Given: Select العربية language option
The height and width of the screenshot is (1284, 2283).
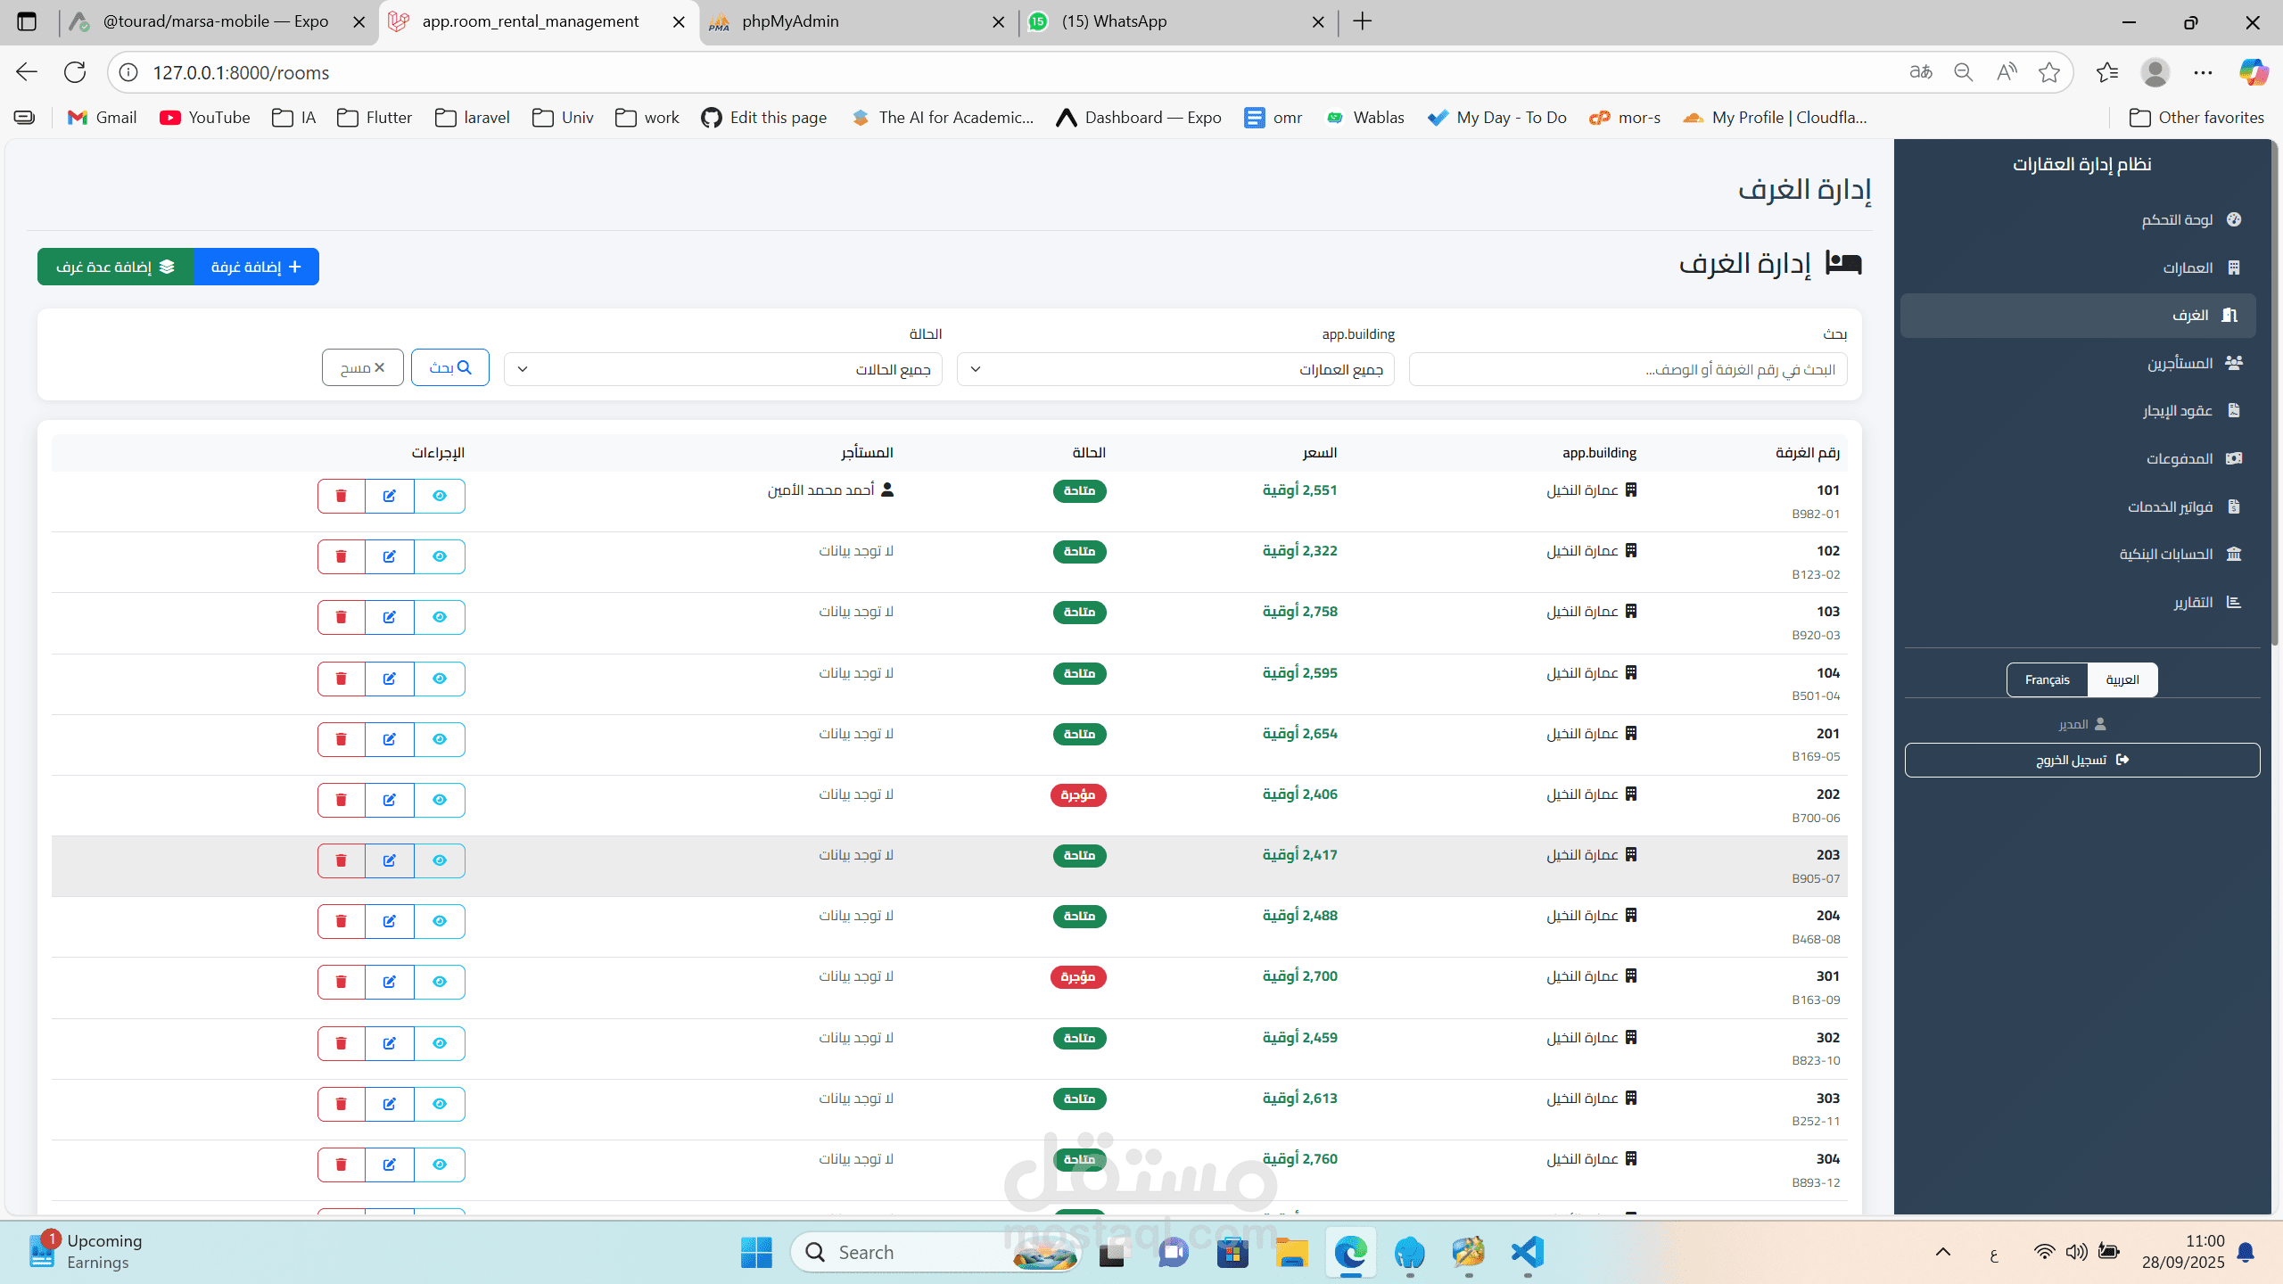Looking at the screenshot, I should (x=2122, y=679).
